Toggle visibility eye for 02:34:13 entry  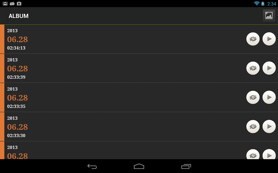pyautogui.click(x=253, y=39)
